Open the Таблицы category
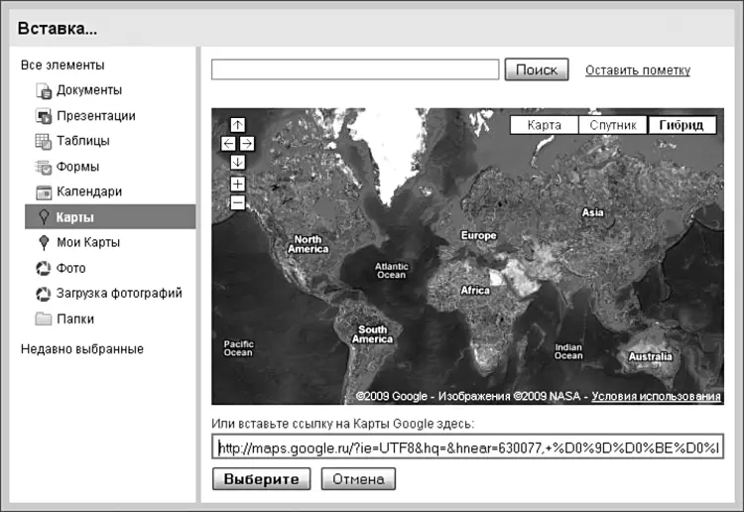 83,141
